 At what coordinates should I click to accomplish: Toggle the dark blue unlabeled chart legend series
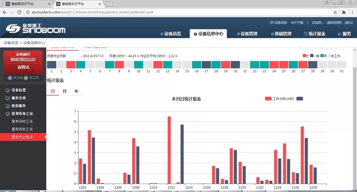[x=299, y=99]
